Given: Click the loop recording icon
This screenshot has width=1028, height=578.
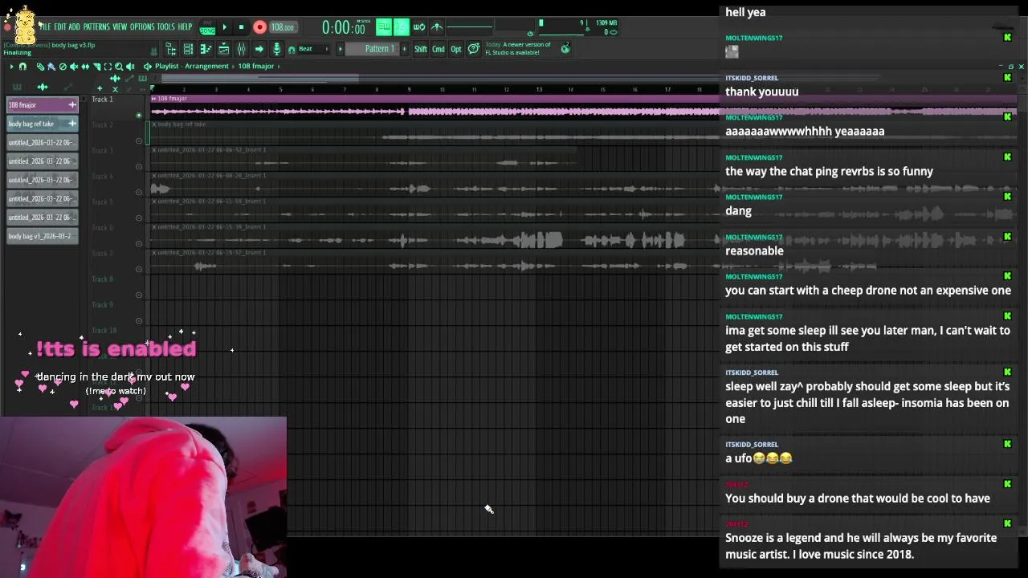Looking at the screenshot, I should coord(419,26).
